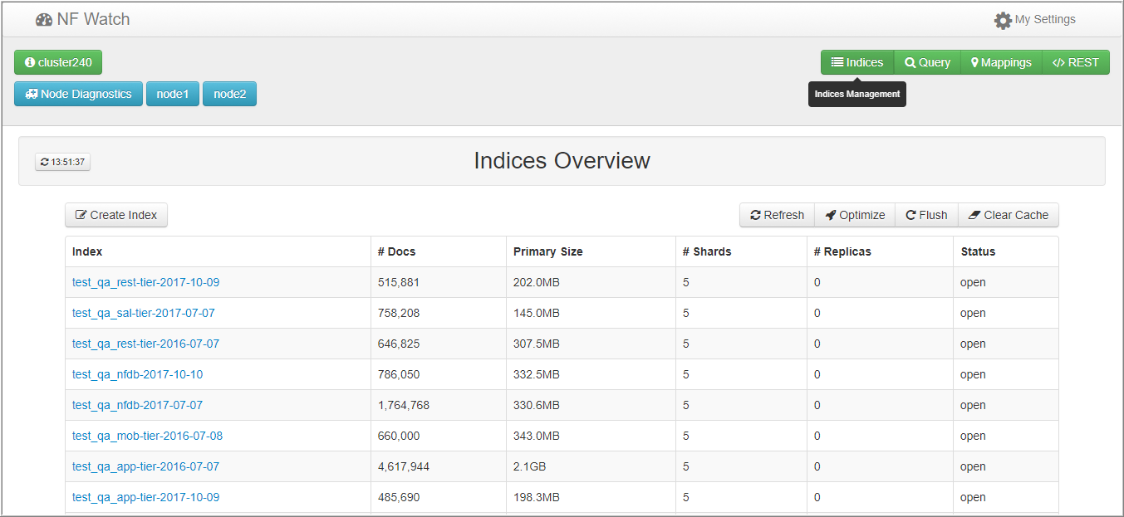Click the 13:51:37 refresh timestamp button

[x=63, y=162]
